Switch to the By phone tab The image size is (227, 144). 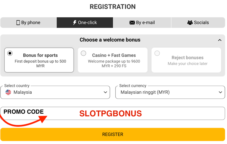(x=28, y=23)
